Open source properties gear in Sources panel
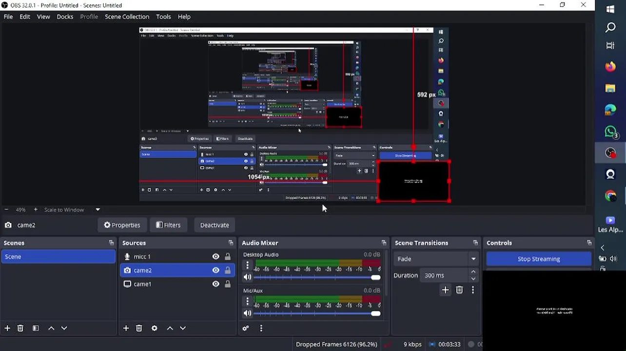 tap(155, 328)
